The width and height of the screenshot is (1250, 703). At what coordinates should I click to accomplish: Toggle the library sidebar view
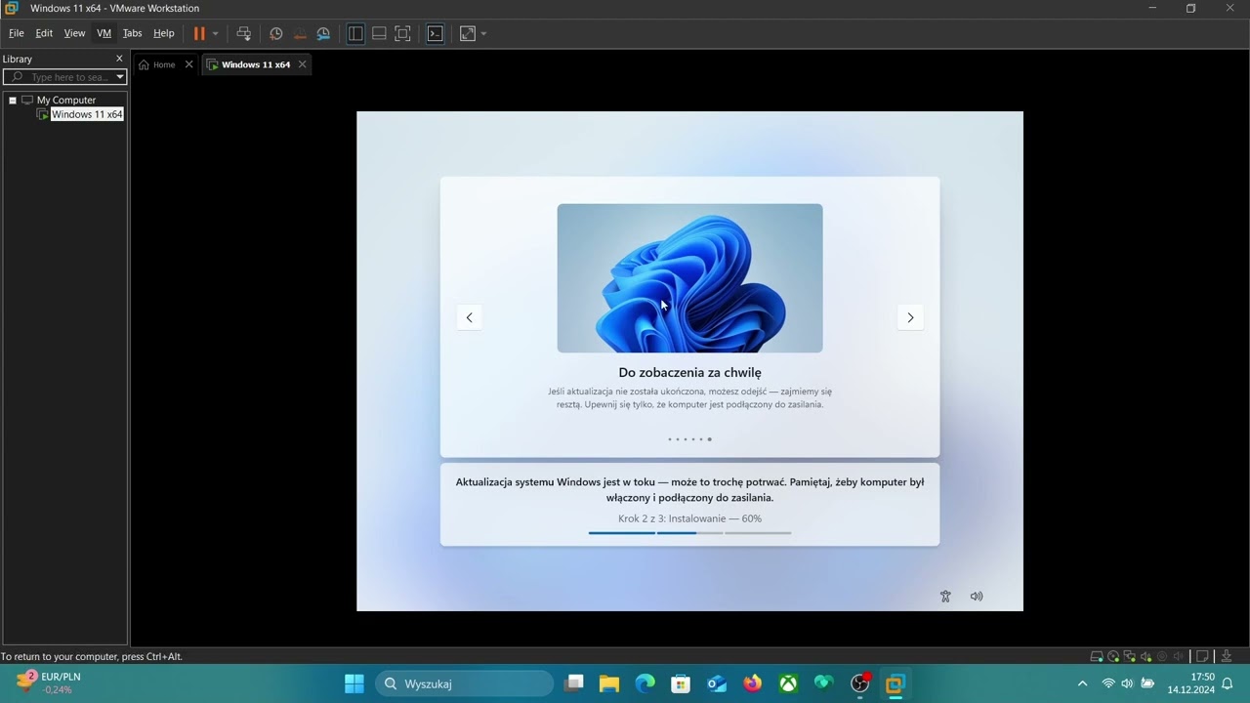(355, 33)
